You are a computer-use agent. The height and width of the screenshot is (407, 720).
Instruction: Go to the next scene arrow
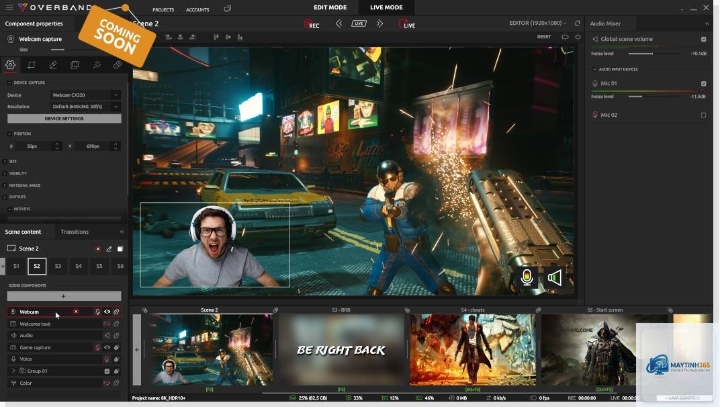click(x=379, y=24)
